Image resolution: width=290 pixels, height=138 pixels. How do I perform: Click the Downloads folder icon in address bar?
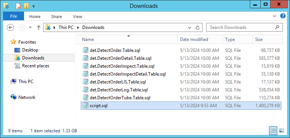point(48,27)
